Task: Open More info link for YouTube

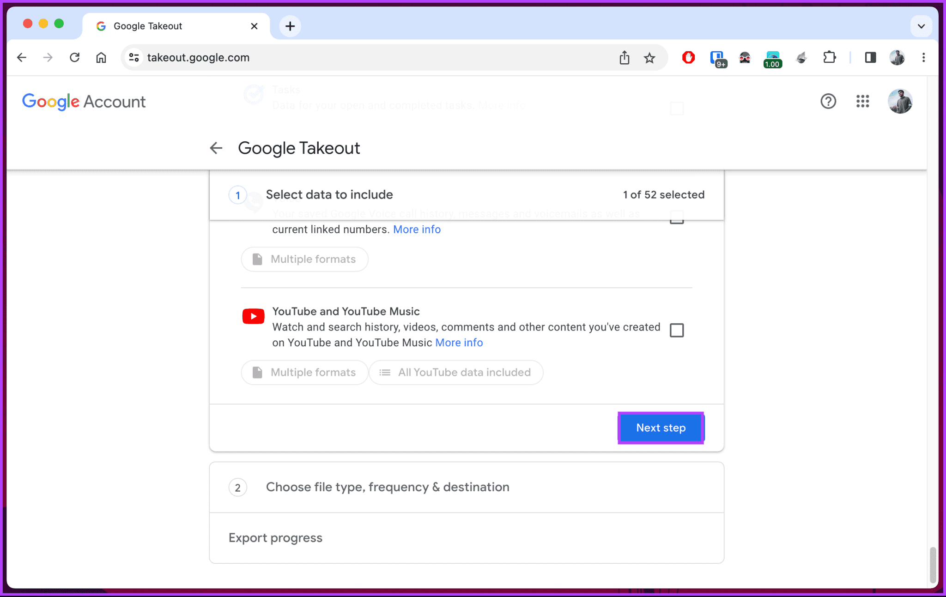Action: [x=459, y=343]
